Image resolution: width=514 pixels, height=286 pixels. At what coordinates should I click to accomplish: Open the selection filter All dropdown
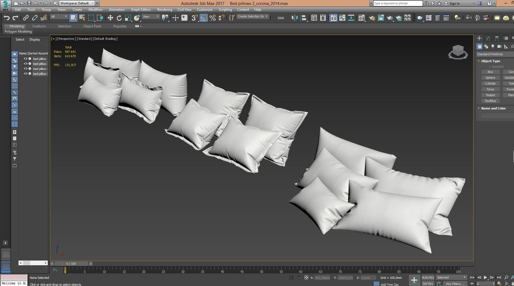(59, 17)
